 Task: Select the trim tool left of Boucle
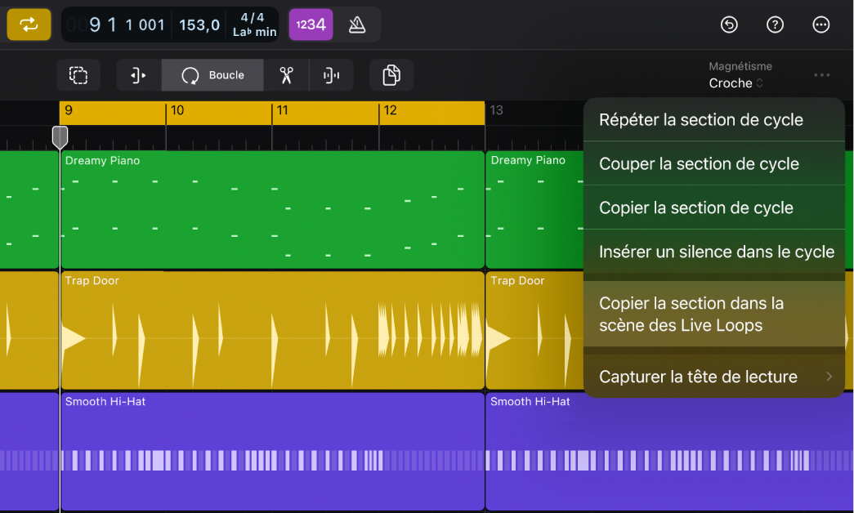point(137,74)
